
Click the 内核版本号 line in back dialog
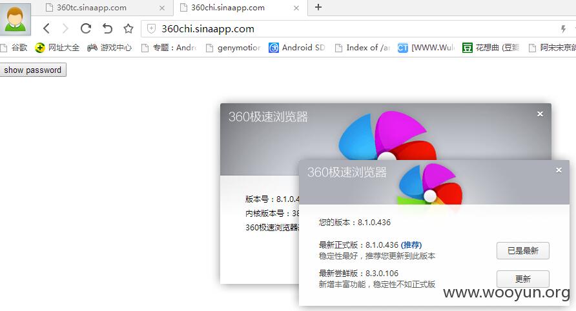pos(273,214)
